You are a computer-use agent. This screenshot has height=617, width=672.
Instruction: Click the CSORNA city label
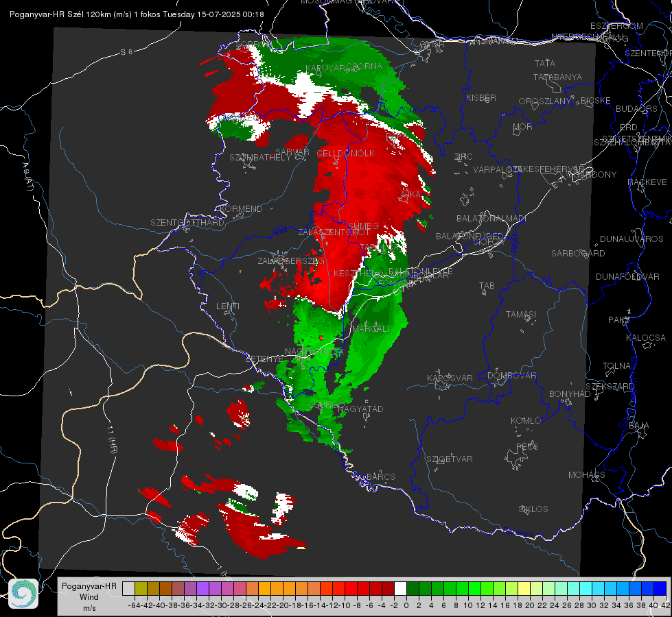tap(364, 66)
